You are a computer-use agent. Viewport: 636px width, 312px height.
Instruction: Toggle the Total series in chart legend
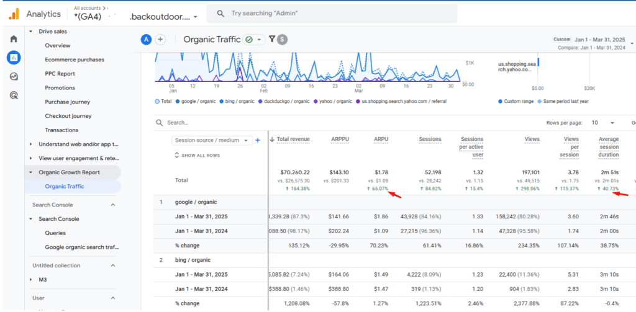163,101
